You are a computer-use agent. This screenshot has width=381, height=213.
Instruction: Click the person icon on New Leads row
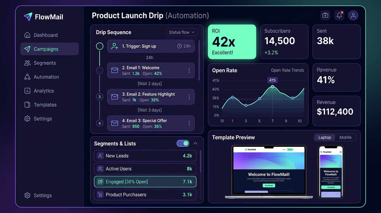tap(100, 156)
